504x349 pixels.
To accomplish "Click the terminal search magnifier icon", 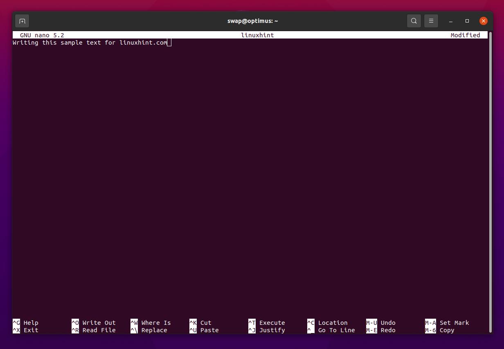I will [x=414, y=21].
